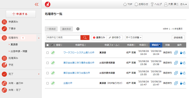Viewport: 189px width, 98px height.
Task: Click 申請する button
Action: pos(21,14)
